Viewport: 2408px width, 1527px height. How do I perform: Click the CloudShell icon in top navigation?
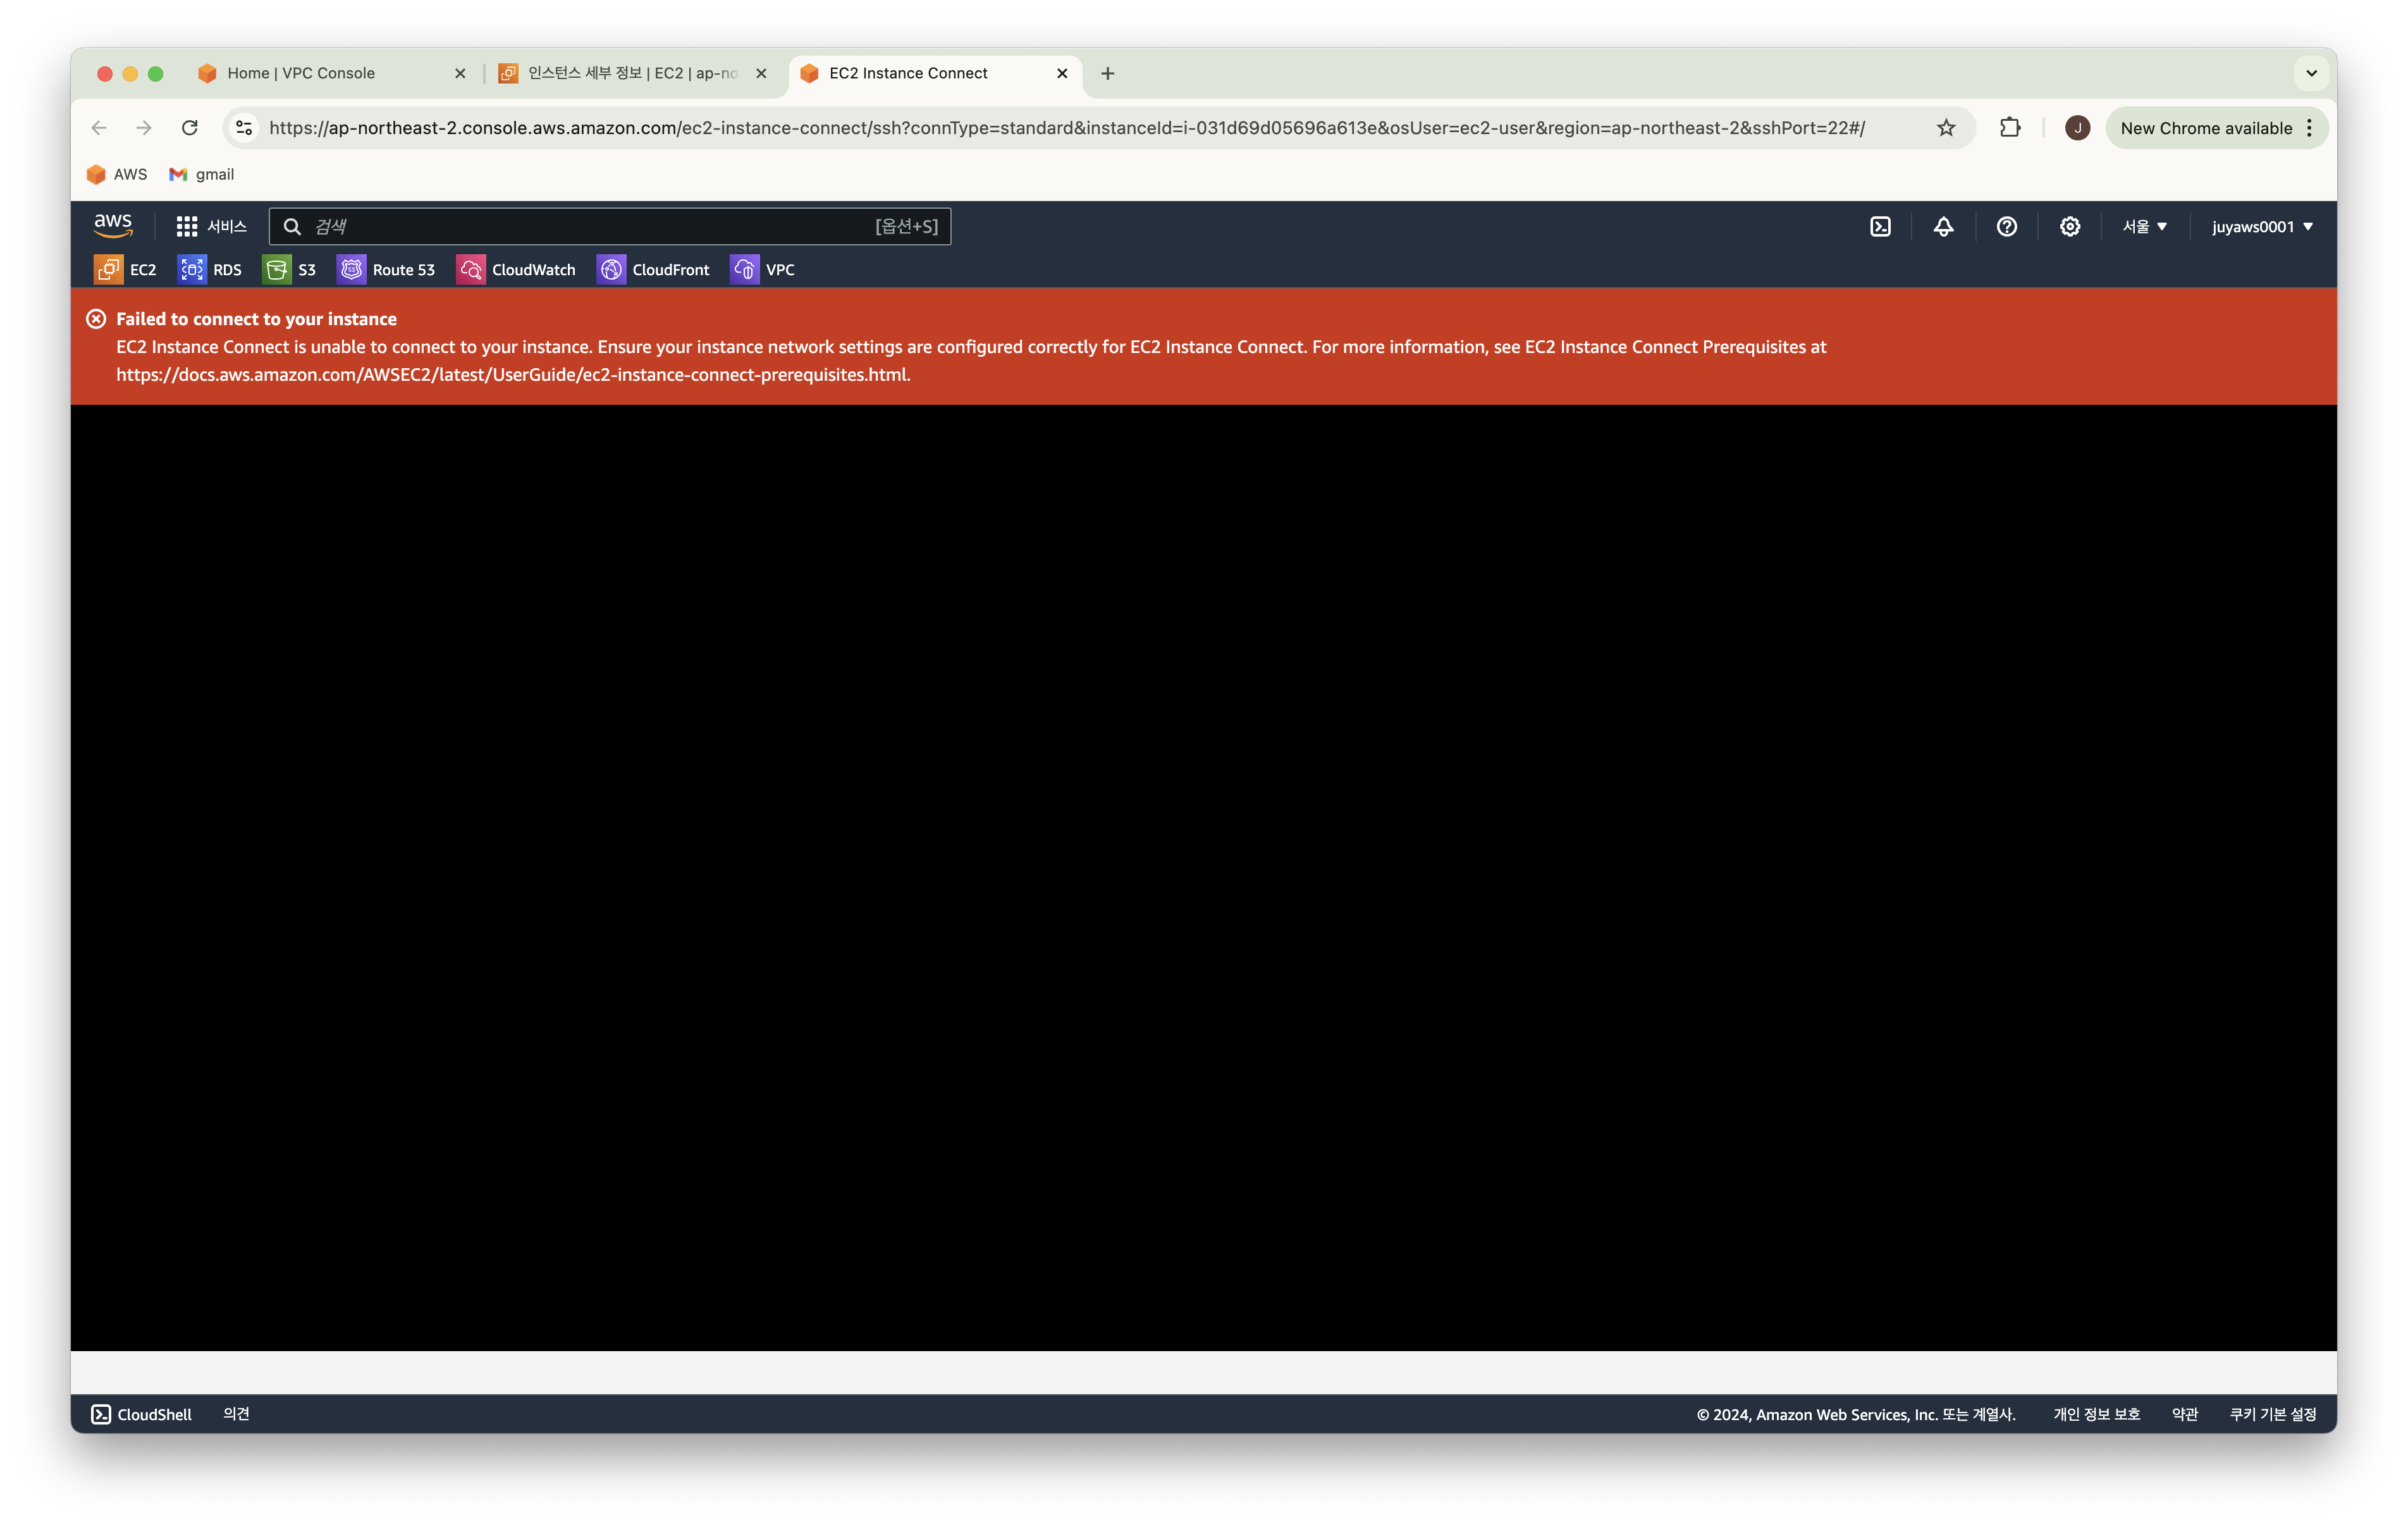click(x=1880, y=226)
